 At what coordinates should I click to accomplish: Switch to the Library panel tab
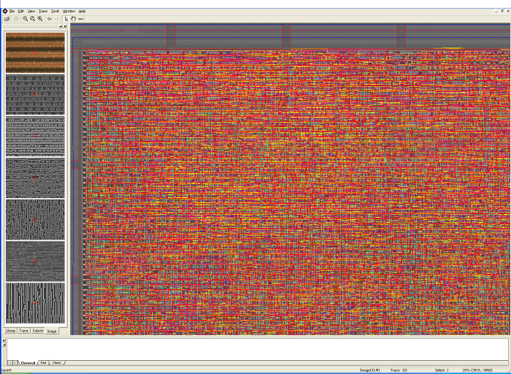click(x=10, y=331)
